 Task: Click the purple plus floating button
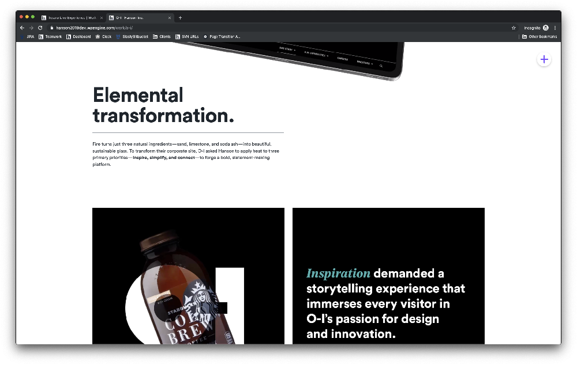tap(544, 59)
